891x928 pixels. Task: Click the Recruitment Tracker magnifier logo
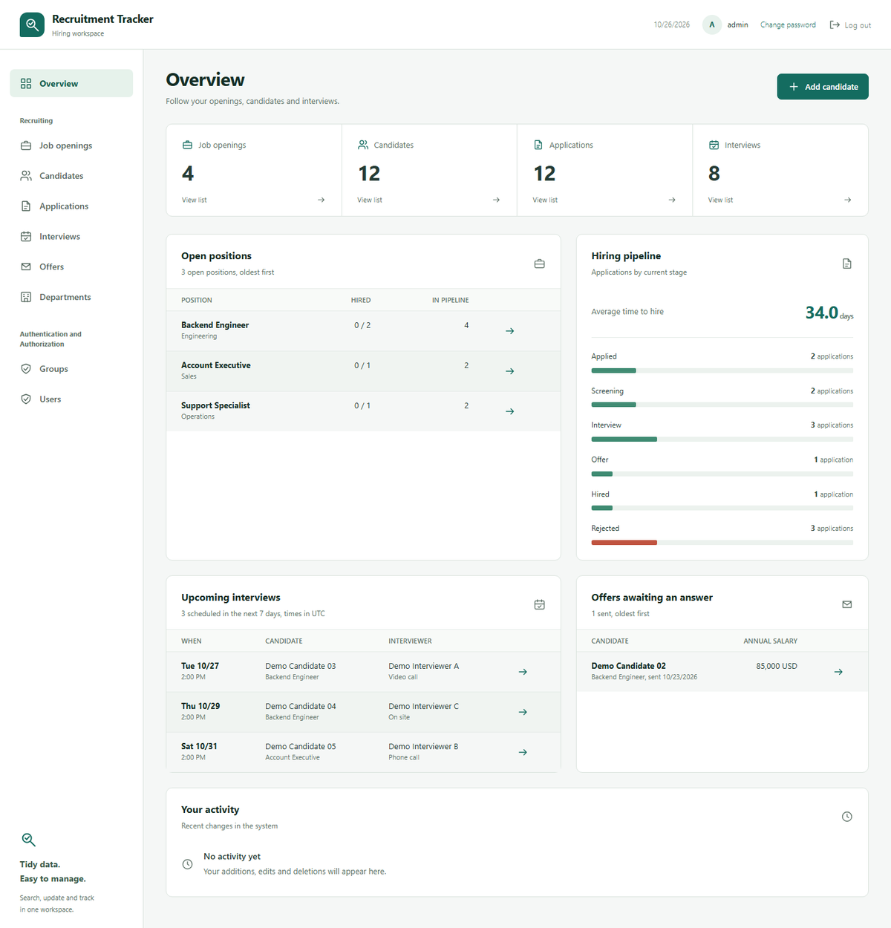click(x=32, y=24)
